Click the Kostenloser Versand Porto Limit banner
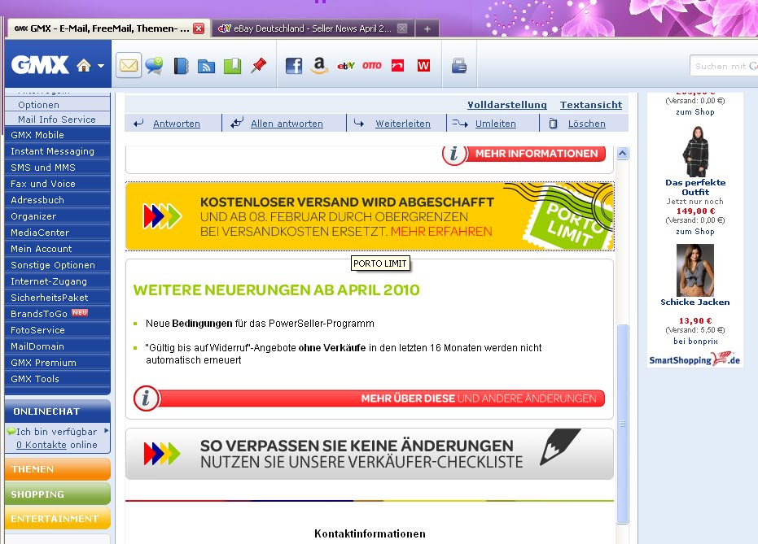This screenshot has width=758, height=544. [x=370, y=216]
